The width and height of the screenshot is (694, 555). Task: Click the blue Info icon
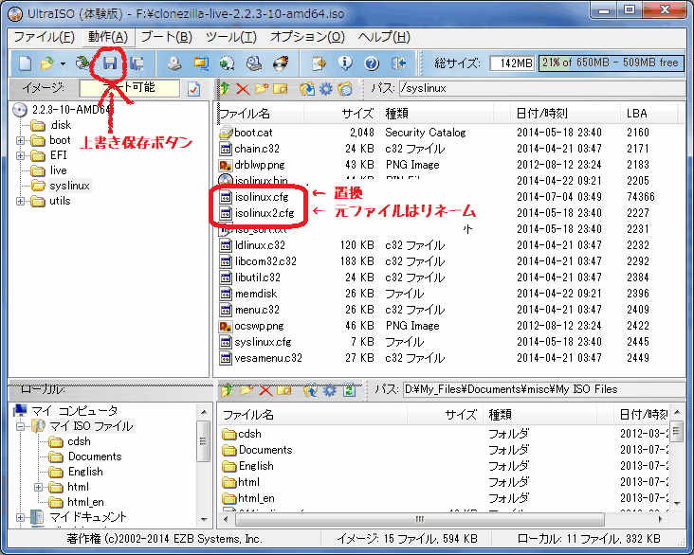(345, 63)
